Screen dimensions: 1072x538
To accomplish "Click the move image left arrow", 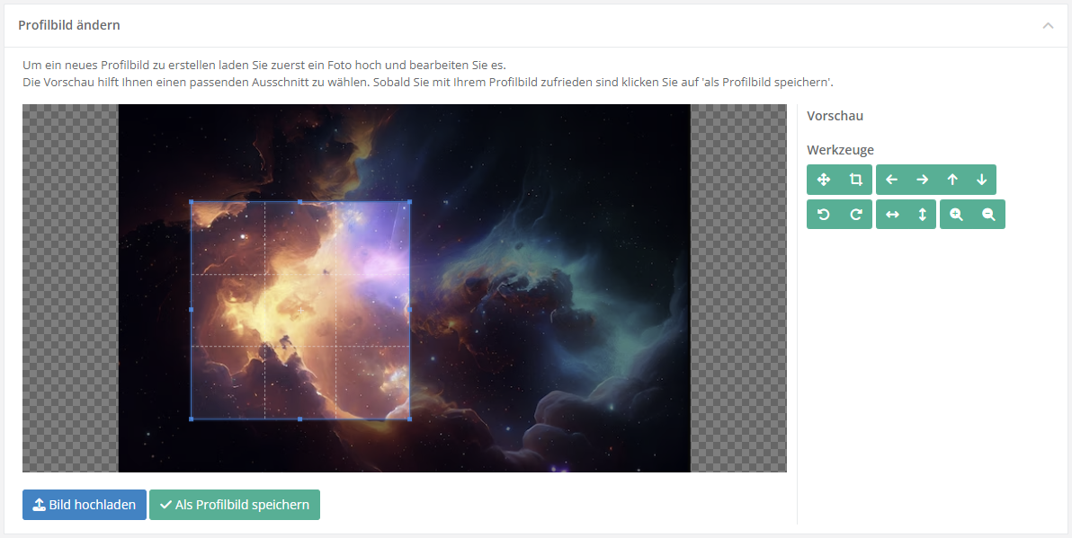I will tap(891, 180).
